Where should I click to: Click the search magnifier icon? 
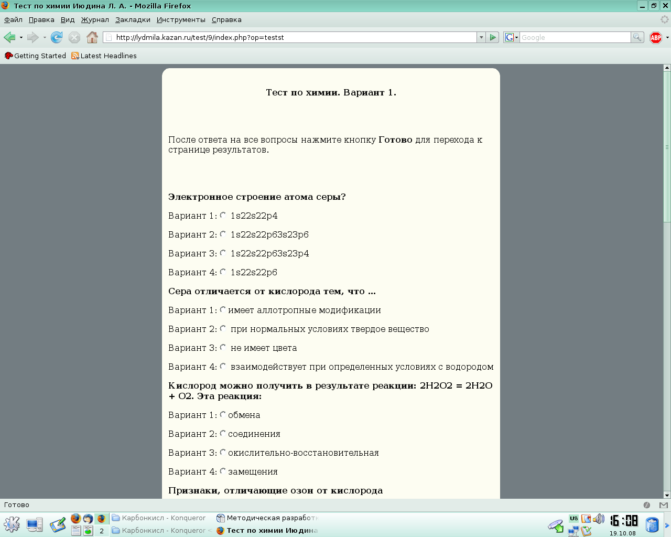(x=637, y=37)
